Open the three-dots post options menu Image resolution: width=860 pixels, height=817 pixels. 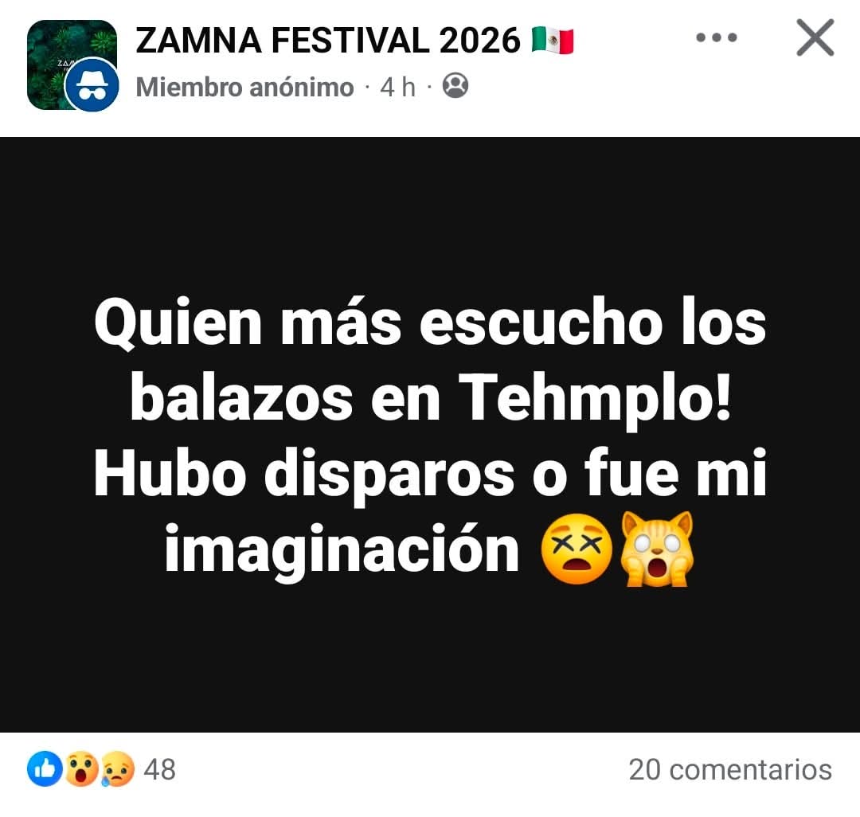pos(717,38)
